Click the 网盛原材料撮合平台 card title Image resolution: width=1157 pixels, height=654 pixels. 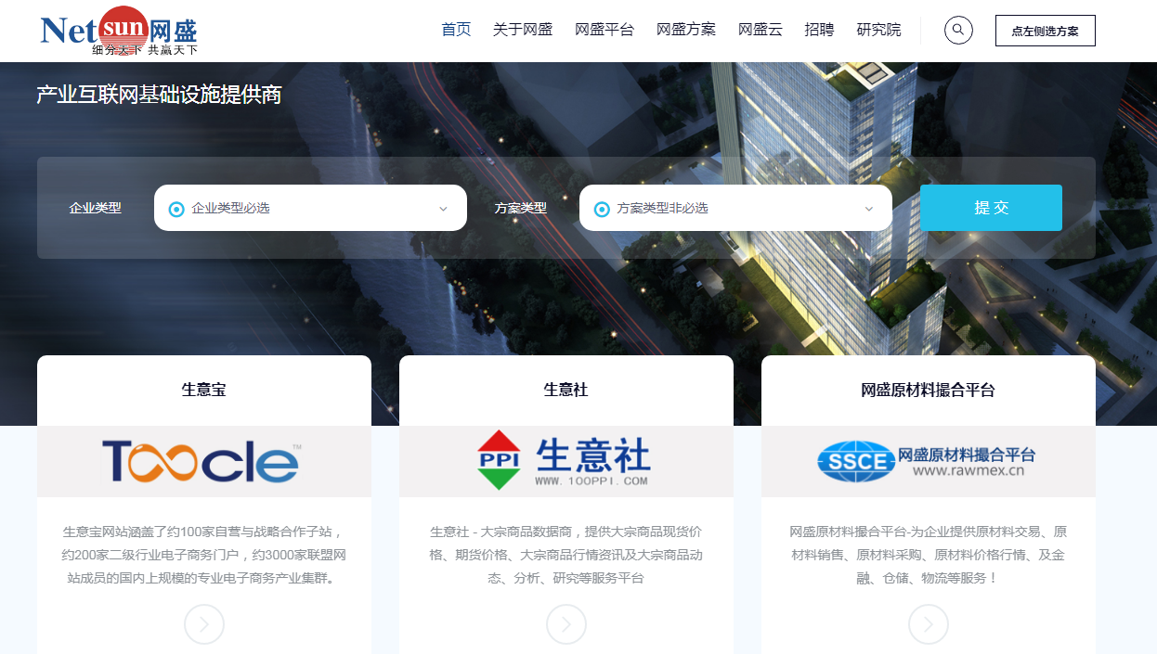[928, 391]
